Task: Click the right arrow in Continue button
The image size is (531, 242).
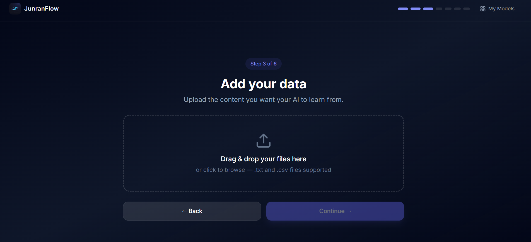Action: click(349, 211)
